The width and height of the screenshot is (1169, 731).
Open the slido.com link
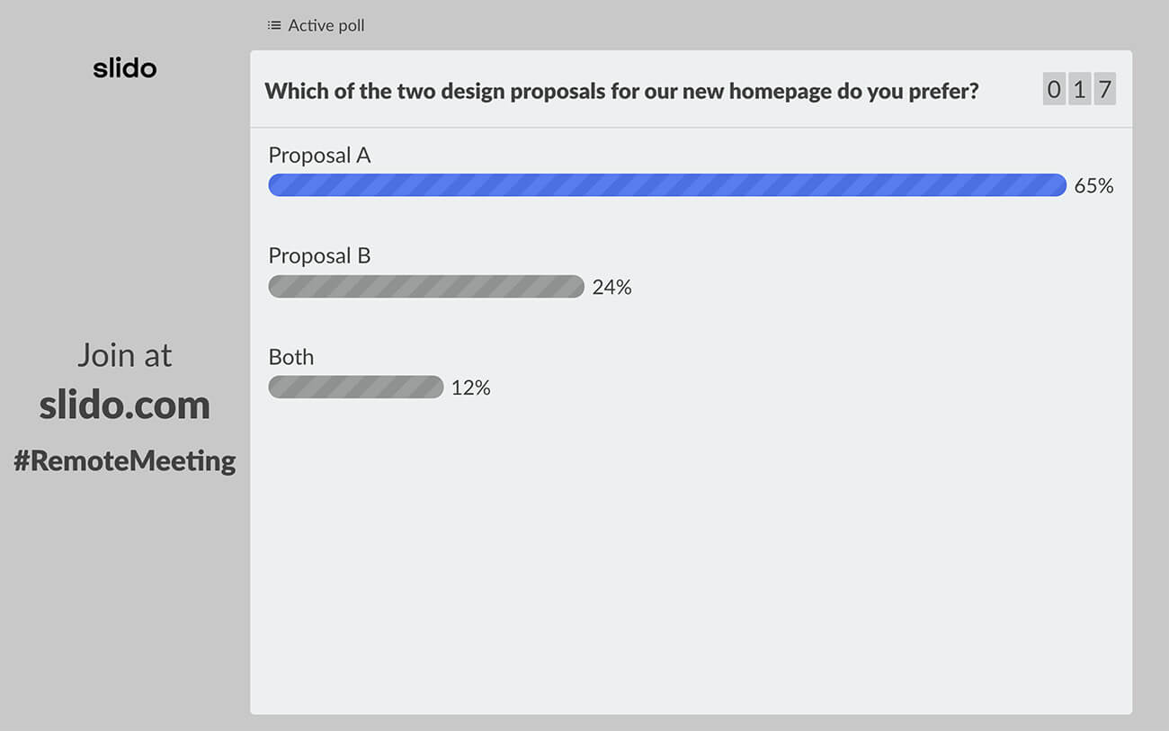(x=124, y=405)
